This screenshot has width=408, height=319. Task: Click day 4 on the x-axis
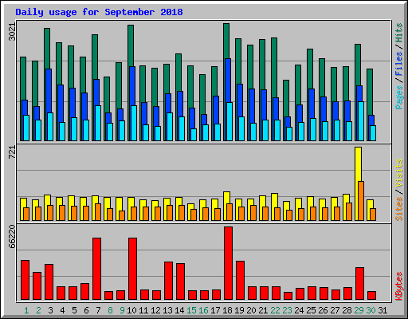pyautogui.click(x=62, y=310)
